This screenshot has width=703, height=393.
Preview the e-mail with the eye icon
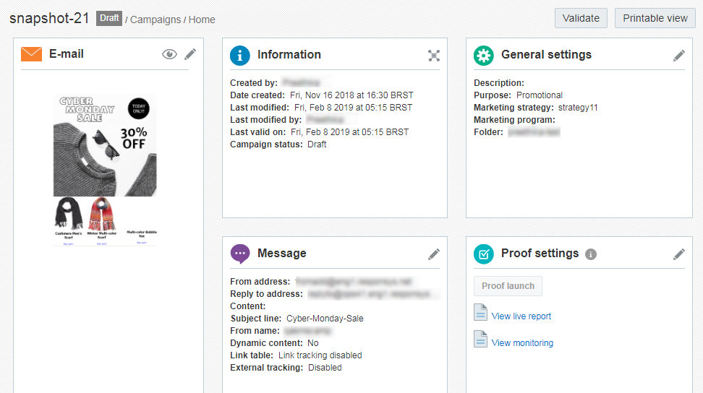coord(169,54)
